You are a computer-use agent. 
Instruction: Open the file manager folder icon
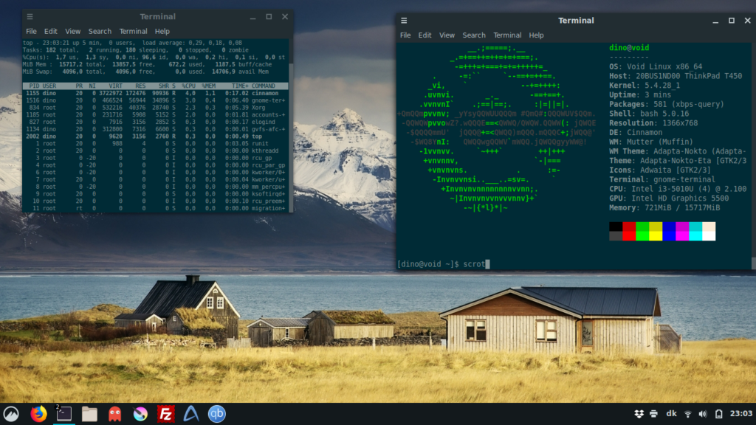[89, 414]
